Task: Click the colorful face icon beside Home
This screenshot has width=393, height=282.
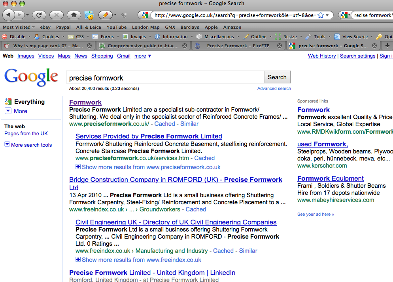Action: tap(89, 15)
